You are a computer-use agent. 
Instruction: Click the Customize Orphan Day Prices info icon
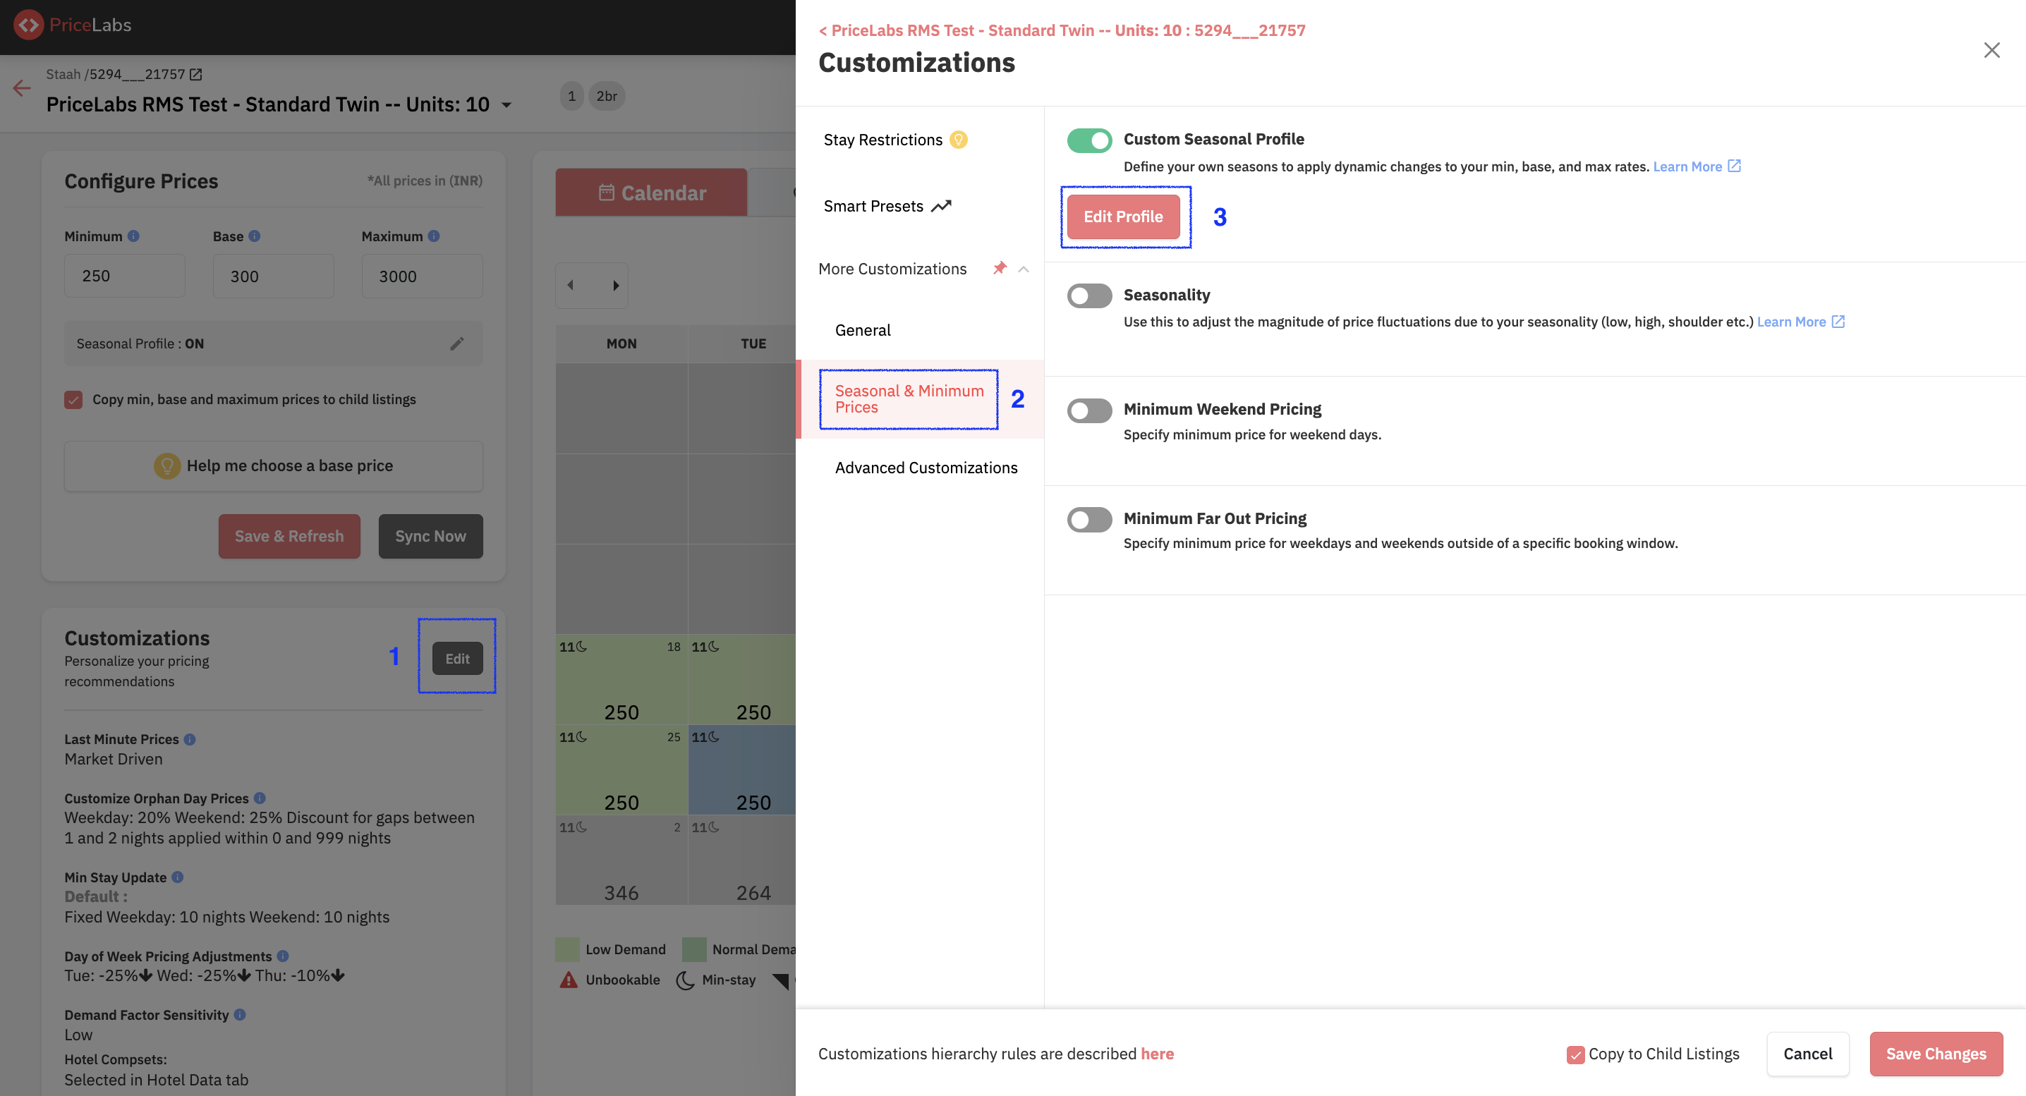tap(260, 798)
